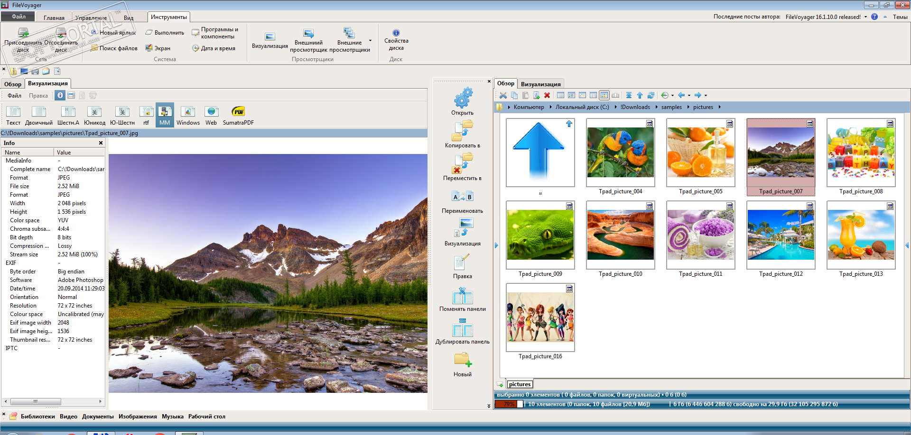This screenshot has width=911, height=435.
Task: Switch to the Web viewer
Action: (x=211, y=116)
